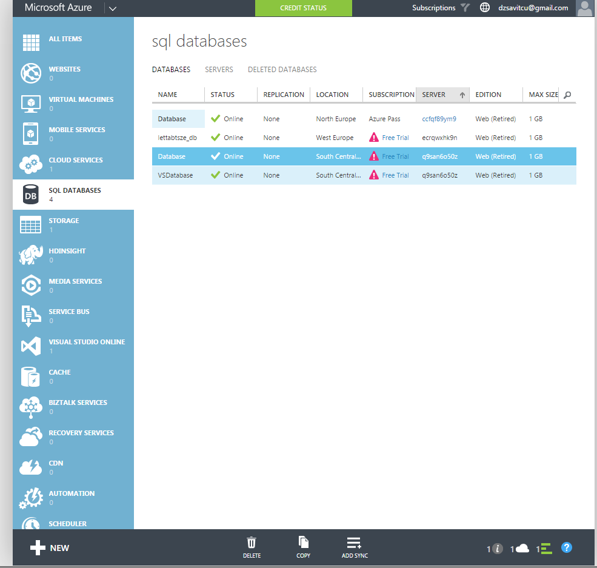Click the Add Sync icon
Screen dimensions: 597x568
click(354, 543)
